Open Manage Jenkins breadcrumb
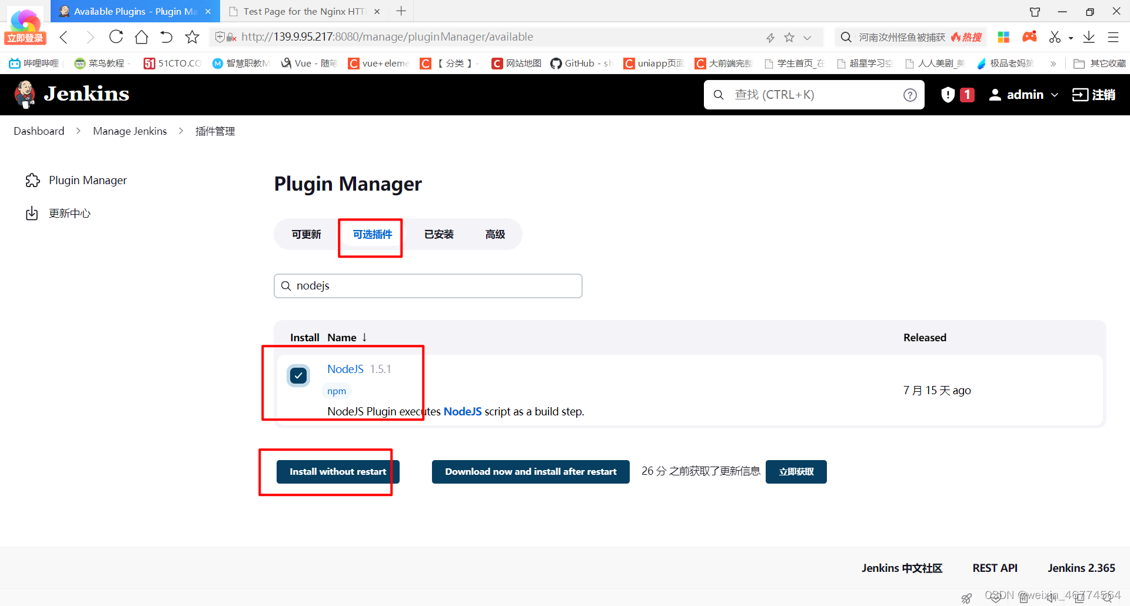This screenshot has width=1130, height=606. [x=130, y=131]
